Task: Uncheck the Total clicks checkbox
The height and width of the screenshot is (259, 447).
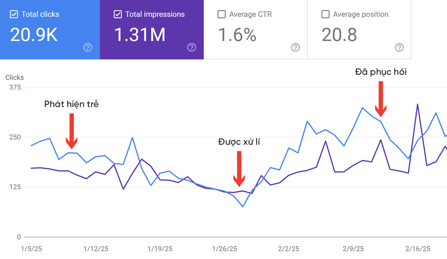Action: [x=14, y=14]
